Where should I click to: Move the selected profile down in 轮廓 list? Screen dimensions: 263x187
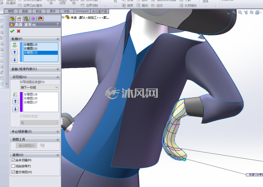pos(14,60)
